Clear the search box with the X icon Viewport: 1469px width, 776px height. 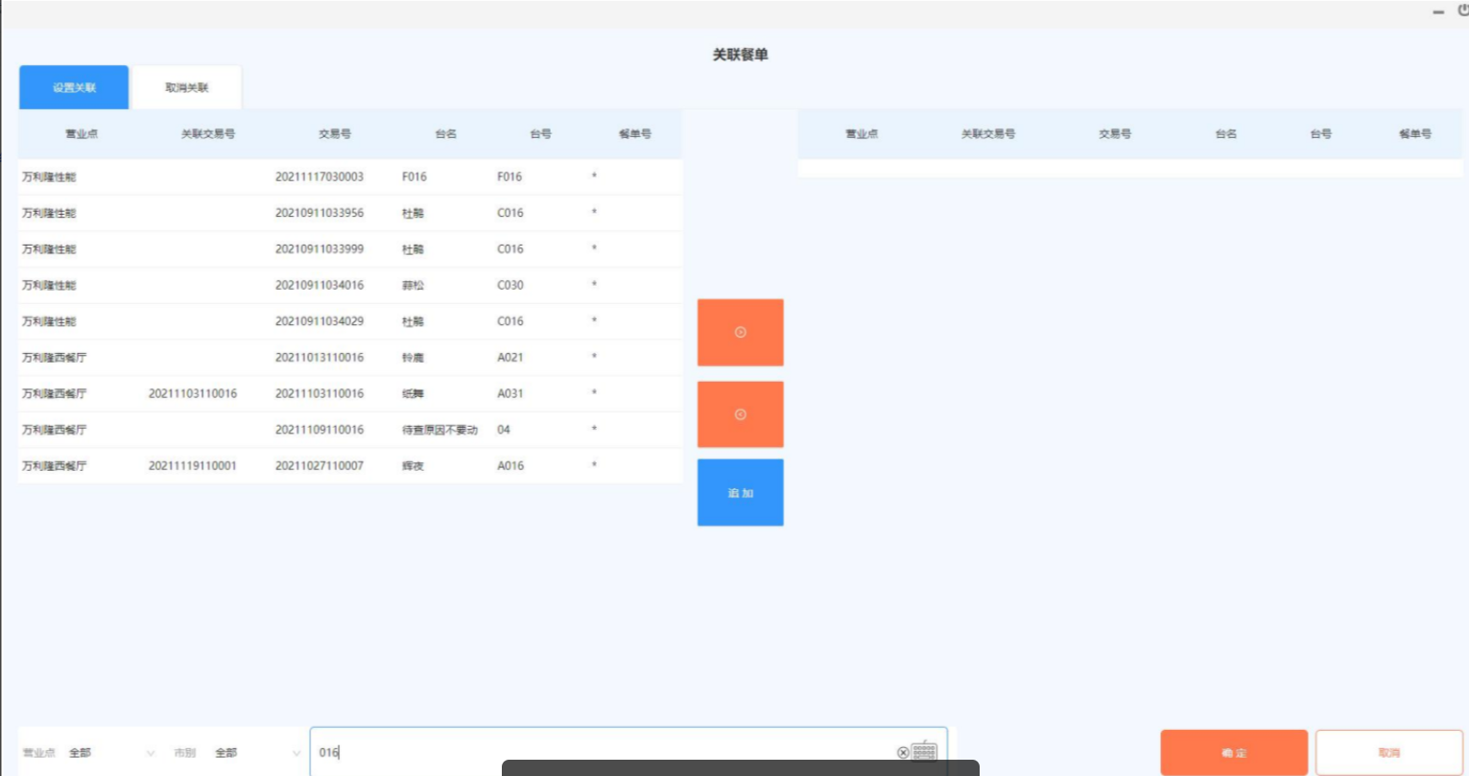pyautogui.click(x=903, y=753)
